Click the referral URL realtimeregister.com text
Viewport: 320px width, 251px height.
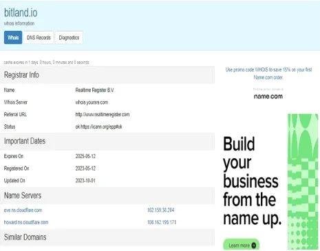point(103,114)
